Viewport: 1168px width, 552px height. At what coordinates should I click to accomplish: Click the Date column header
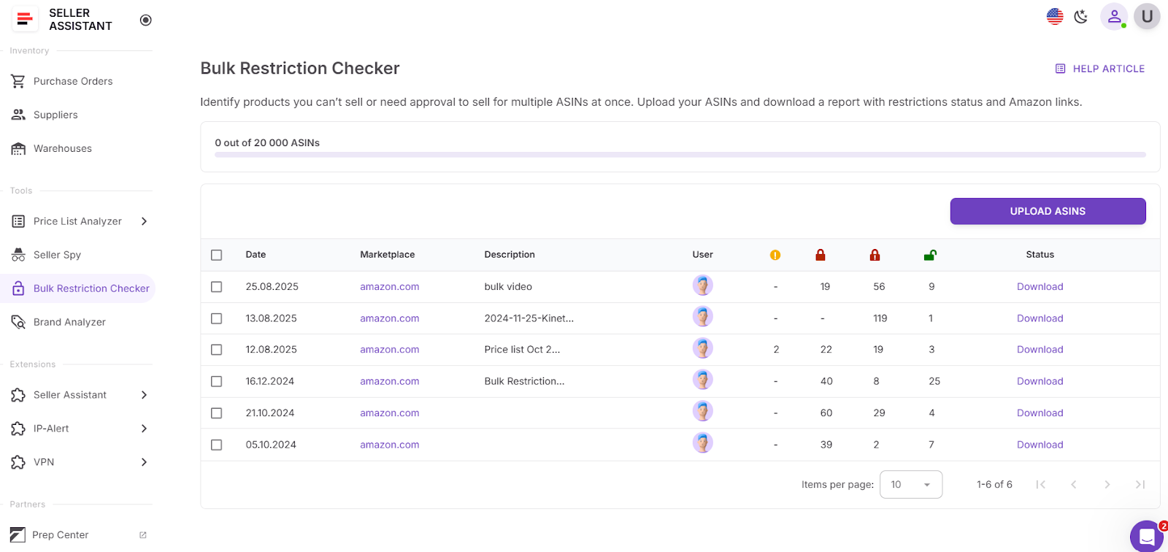tap(255, 255)
